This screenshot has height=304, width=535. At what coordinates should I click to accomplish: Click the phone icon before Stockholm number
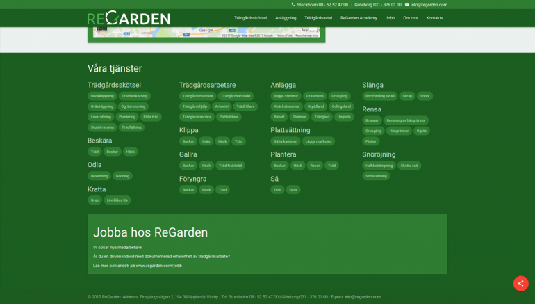(x=293, y=4)
